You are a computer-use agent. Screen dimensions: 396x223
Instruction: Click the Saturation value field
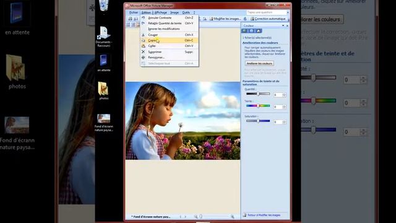[278, 122]
